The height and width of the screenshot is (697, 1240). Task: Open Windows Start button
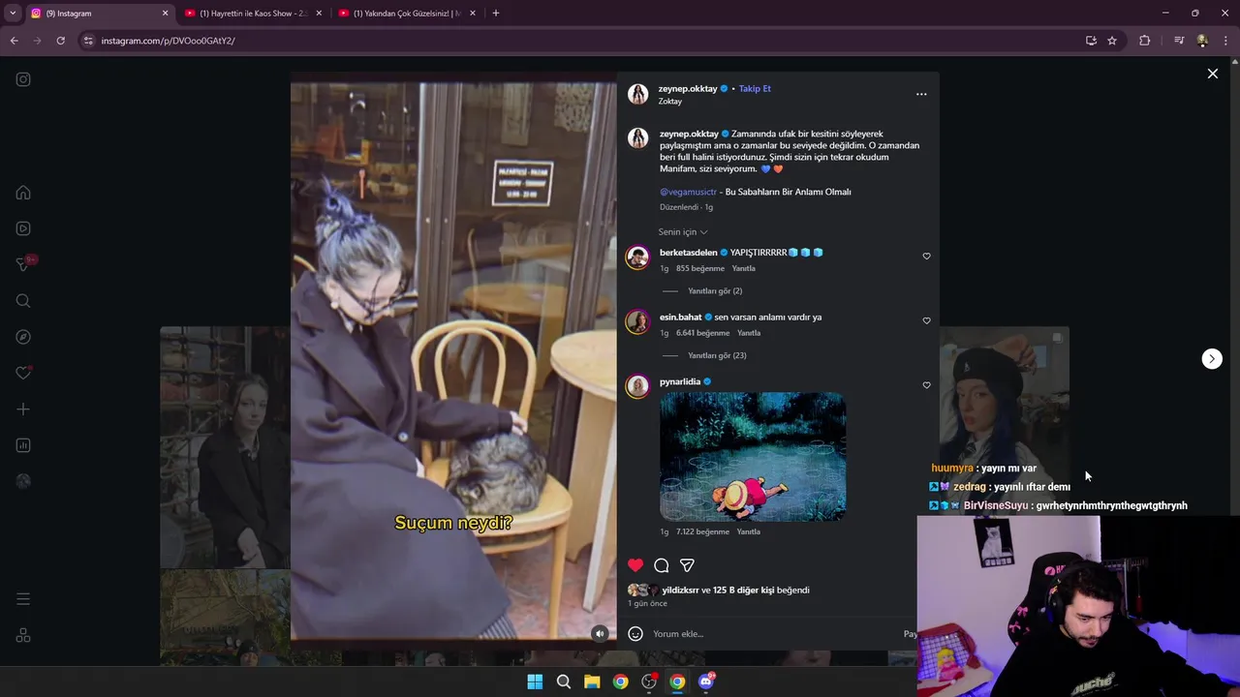click(535, 682)
